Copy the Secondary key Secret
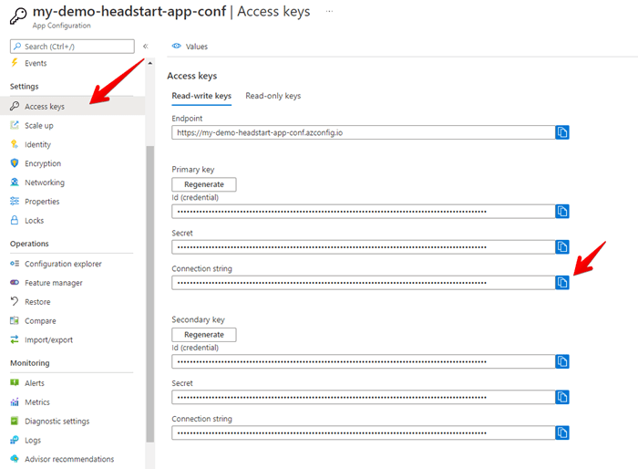The width and height of the screenshot is (638, 469). coord(562,397)
